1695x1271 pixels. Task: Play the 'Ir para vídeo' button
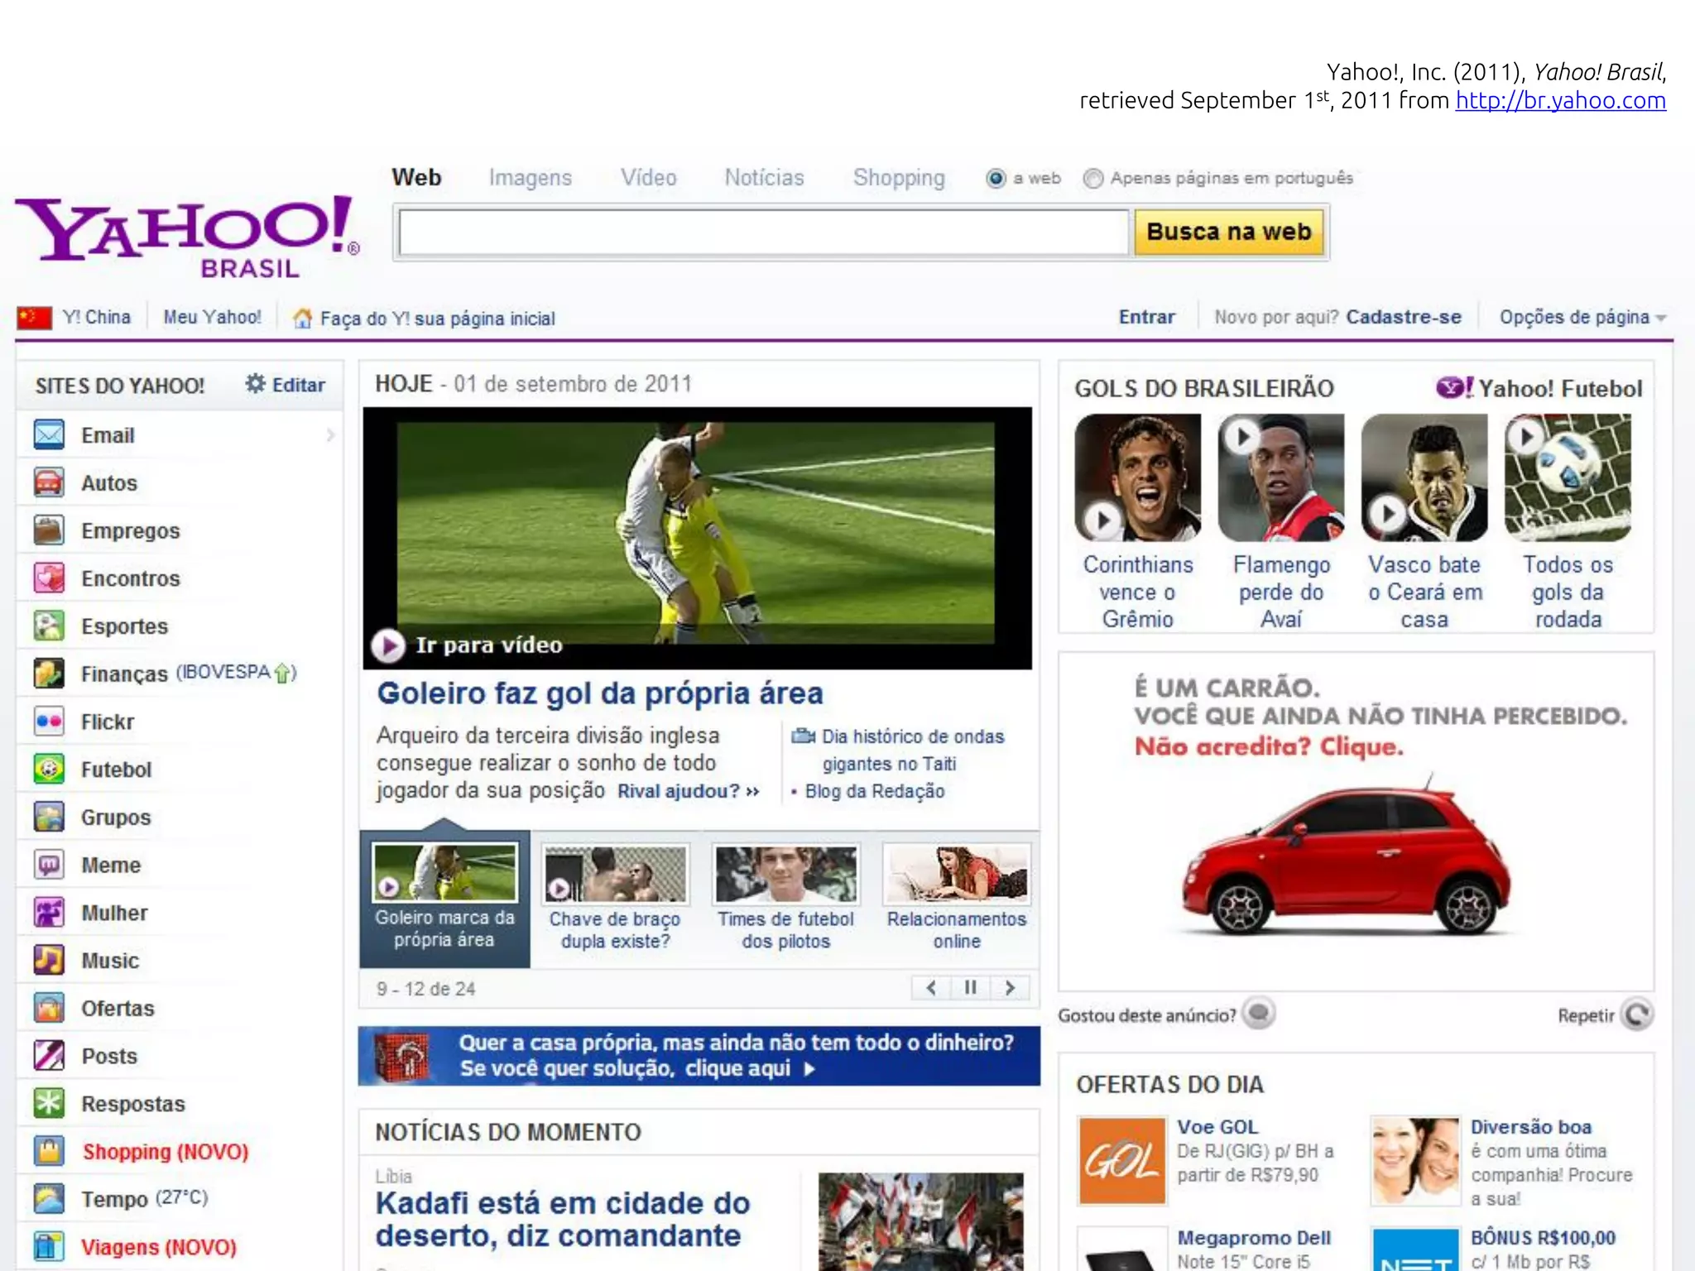(x=388, y=645)
